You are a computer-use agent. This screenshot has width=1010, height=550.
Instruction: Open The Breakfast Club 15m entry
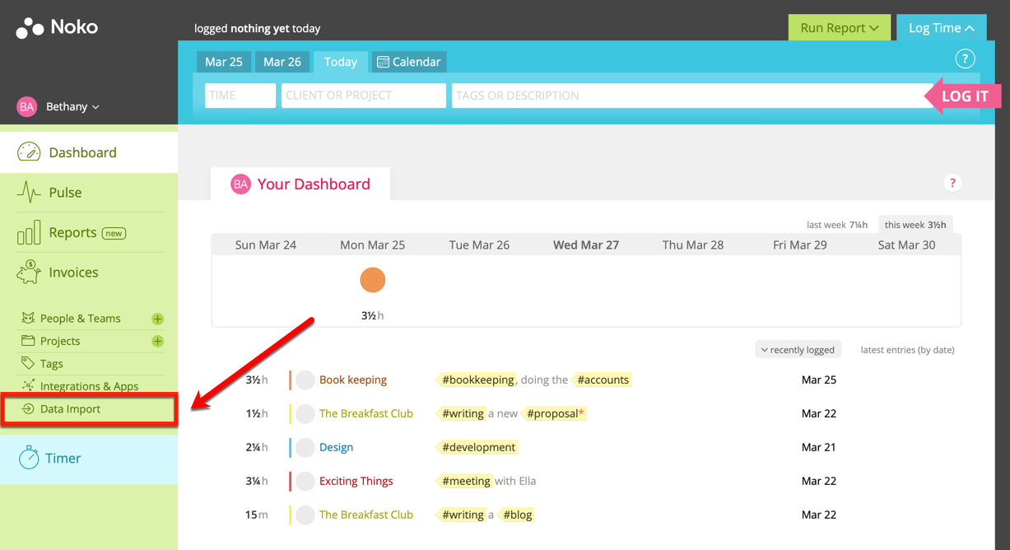pyautogui.click(x=366, y=515)
